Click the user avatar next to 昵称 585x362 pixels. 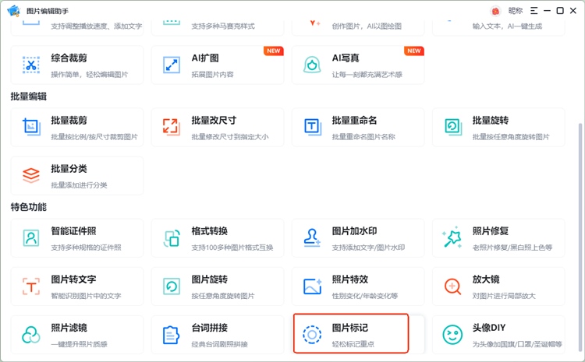tap(495, 11)
